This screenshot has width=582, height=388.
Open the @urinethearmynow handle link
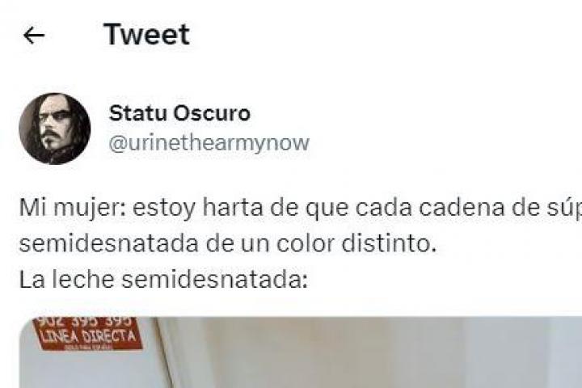(x=209, y=143)
